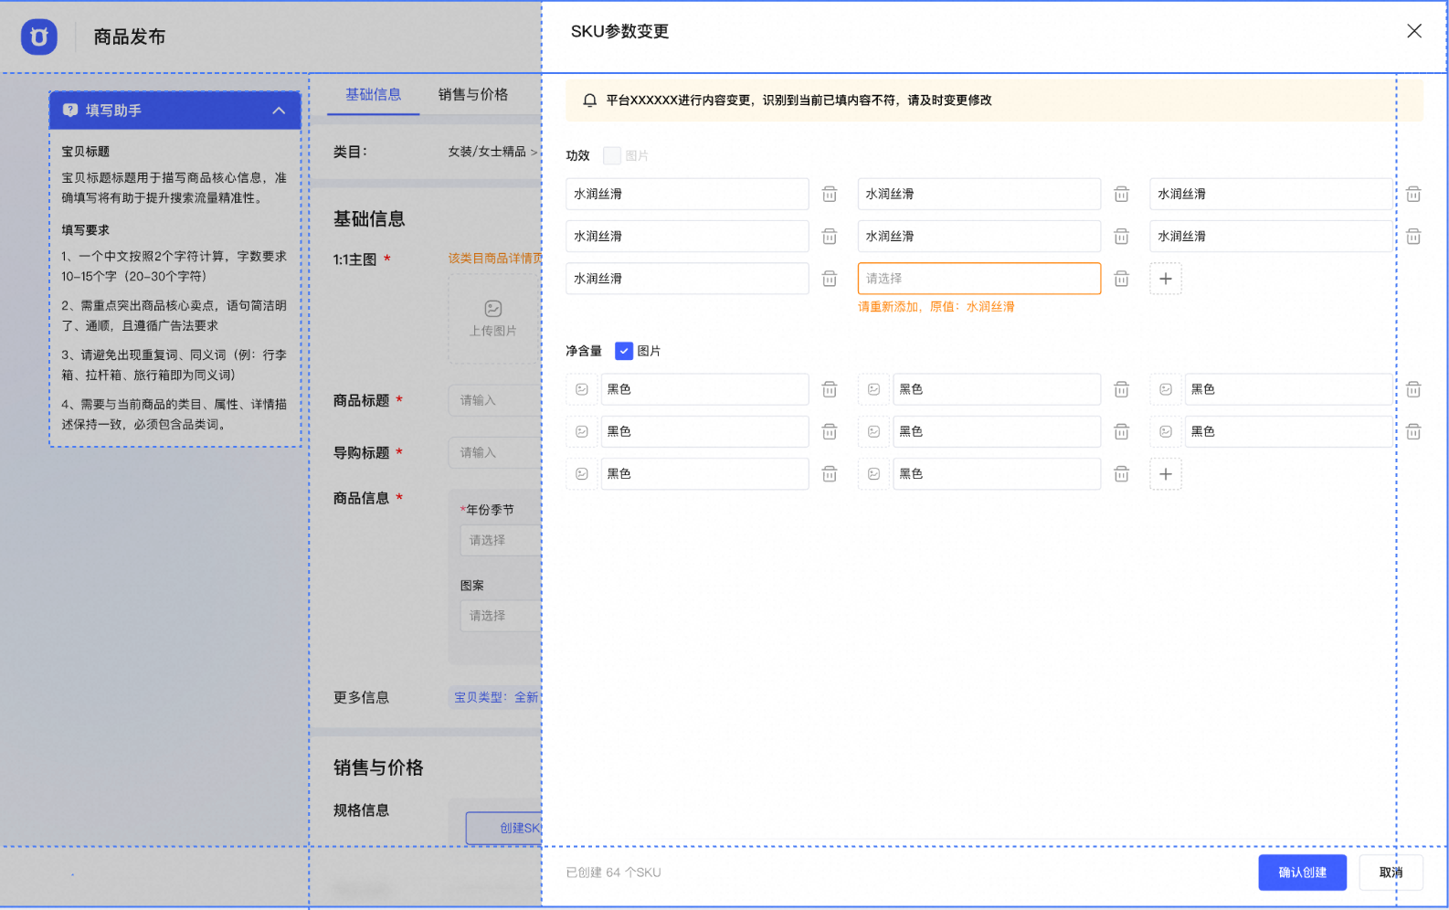Close the SKU参数变更 dialog with X
This screenshot has width=1449, height=910.
pyautogui.click(x=1414, y=31)
